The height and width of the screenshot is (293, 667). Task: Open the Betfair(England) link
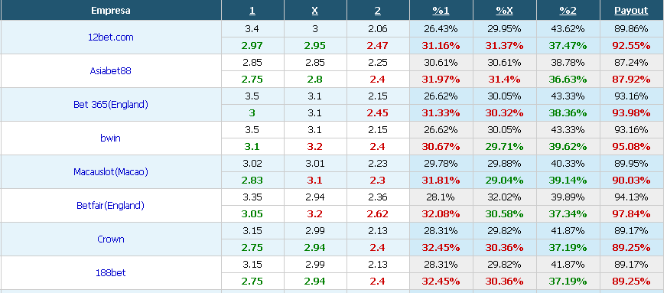coord(111,205)
